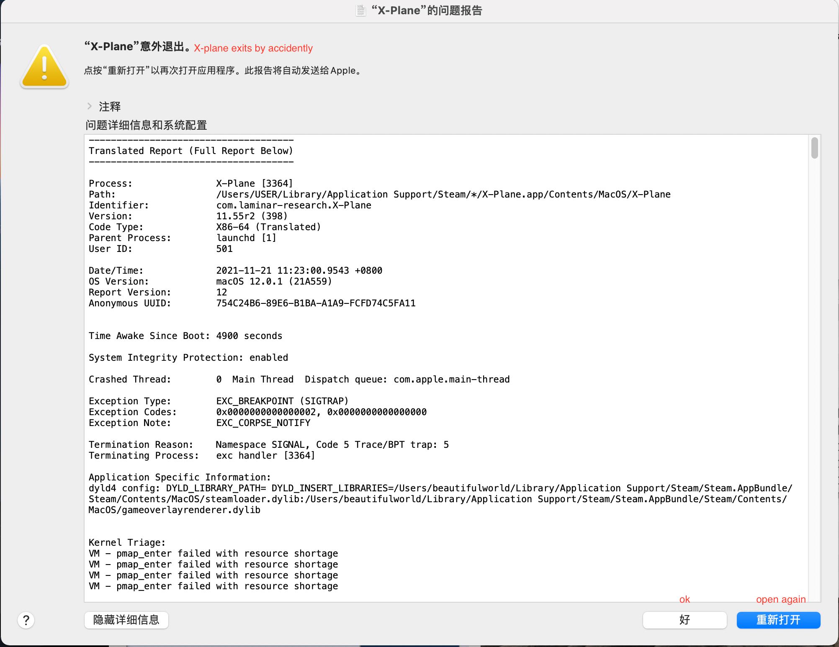The image size is (839, 647).
Task: Click the first 'pmap_enter failed' line
Action: coord(214,553)
